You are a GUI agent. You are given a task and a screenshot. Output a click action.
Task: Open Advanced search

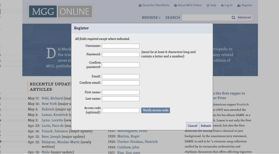tap(244, 17)
